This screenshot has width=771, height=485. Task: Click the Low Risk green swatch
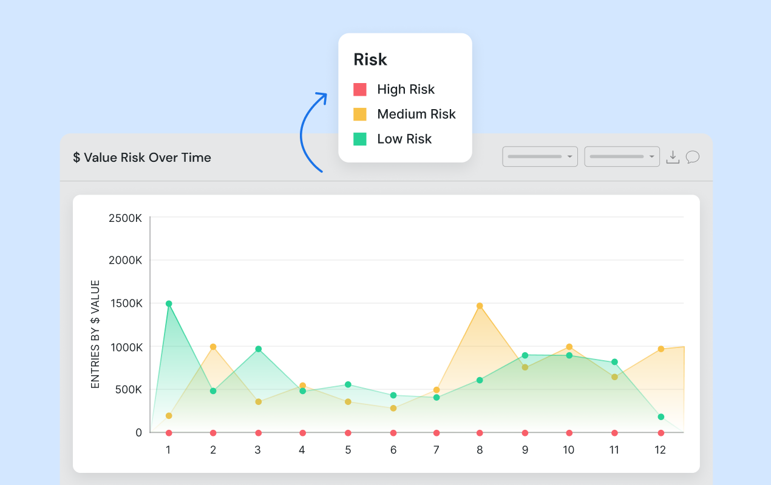[360, 139]
